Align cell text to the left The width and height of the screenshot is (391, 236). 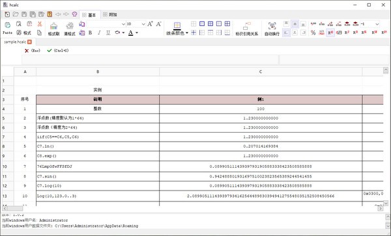pos(286,33)
